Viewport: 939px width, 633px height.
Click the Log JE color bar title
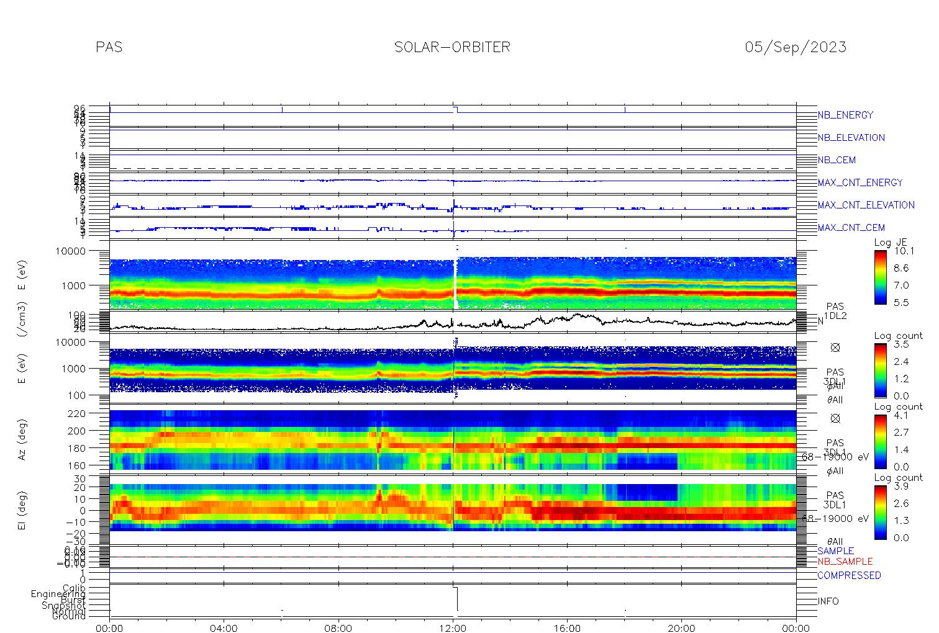[891, 243]
